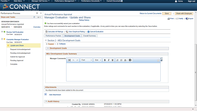Image resolution: width=197 pixels, height=111 pixels.
Task: Open the Overview link
Action: click(x=37, y=27)
